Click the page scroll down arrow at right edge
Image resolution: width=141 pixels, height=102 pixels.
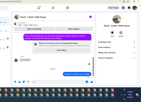(x=140, y=86)
